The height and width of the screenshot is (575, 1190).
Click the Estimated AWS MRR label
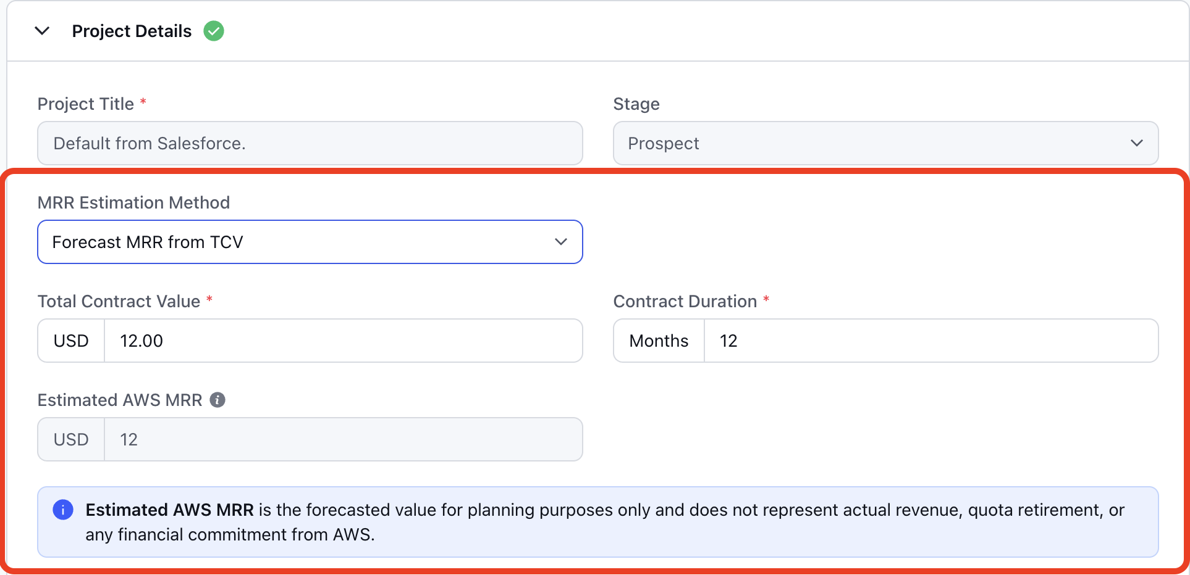coord(120,400)
